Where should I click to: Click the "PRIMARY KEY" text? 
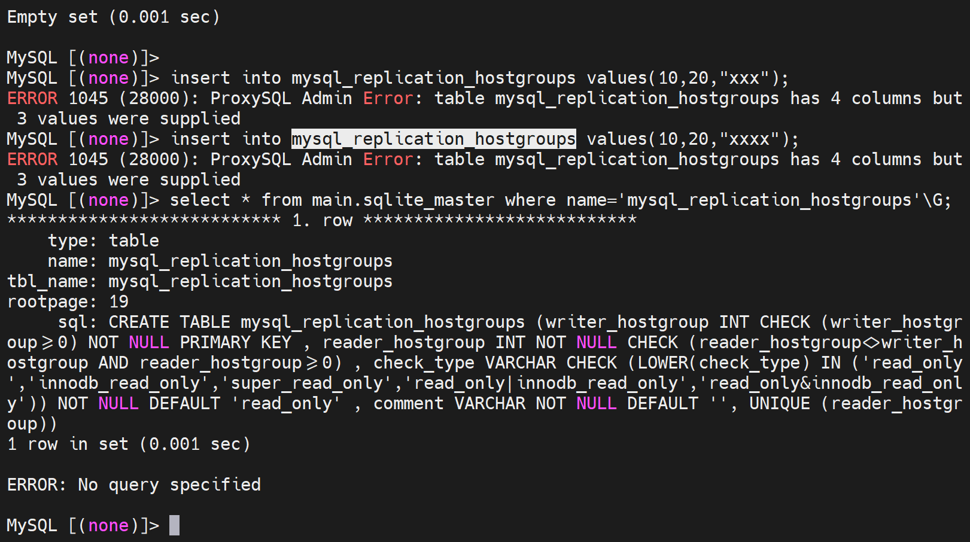[x=235, y=342]
